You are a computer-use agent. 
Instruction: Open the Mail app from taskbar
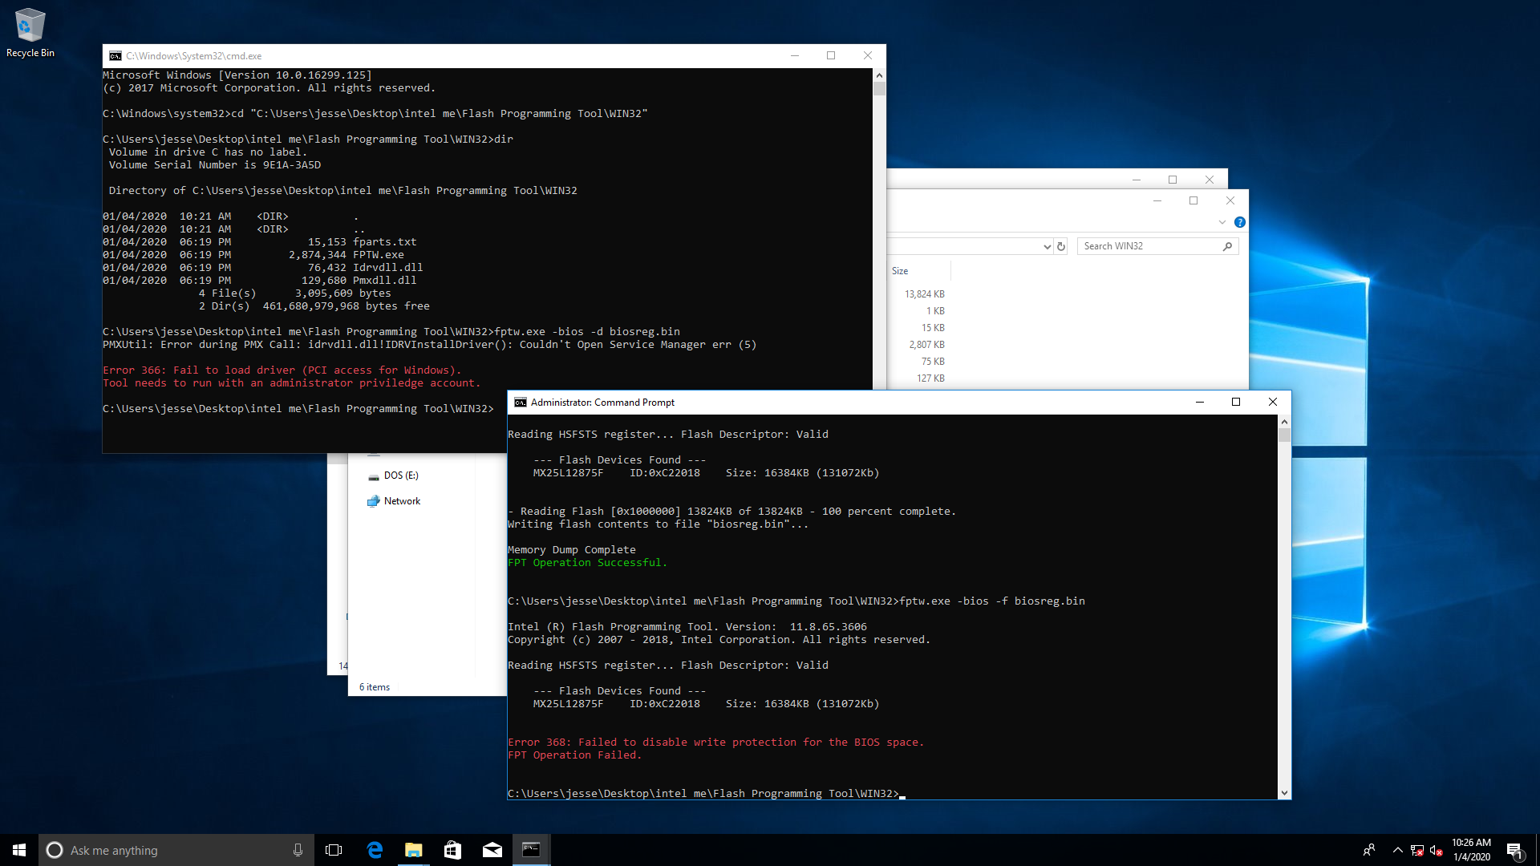(492, 850)
